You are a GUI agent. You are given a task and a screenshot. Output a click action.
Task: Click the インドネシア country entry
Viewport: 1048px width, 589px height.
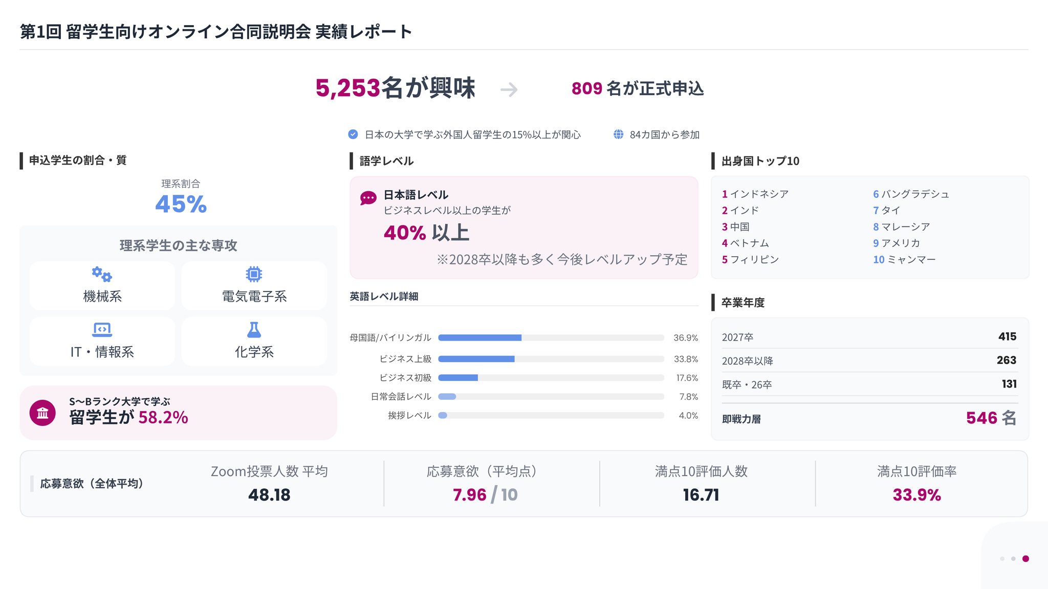click(758, 194)
